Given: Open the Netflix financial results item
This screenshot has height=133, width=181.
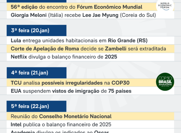Looking at the screenshot, I should [64, 57].
